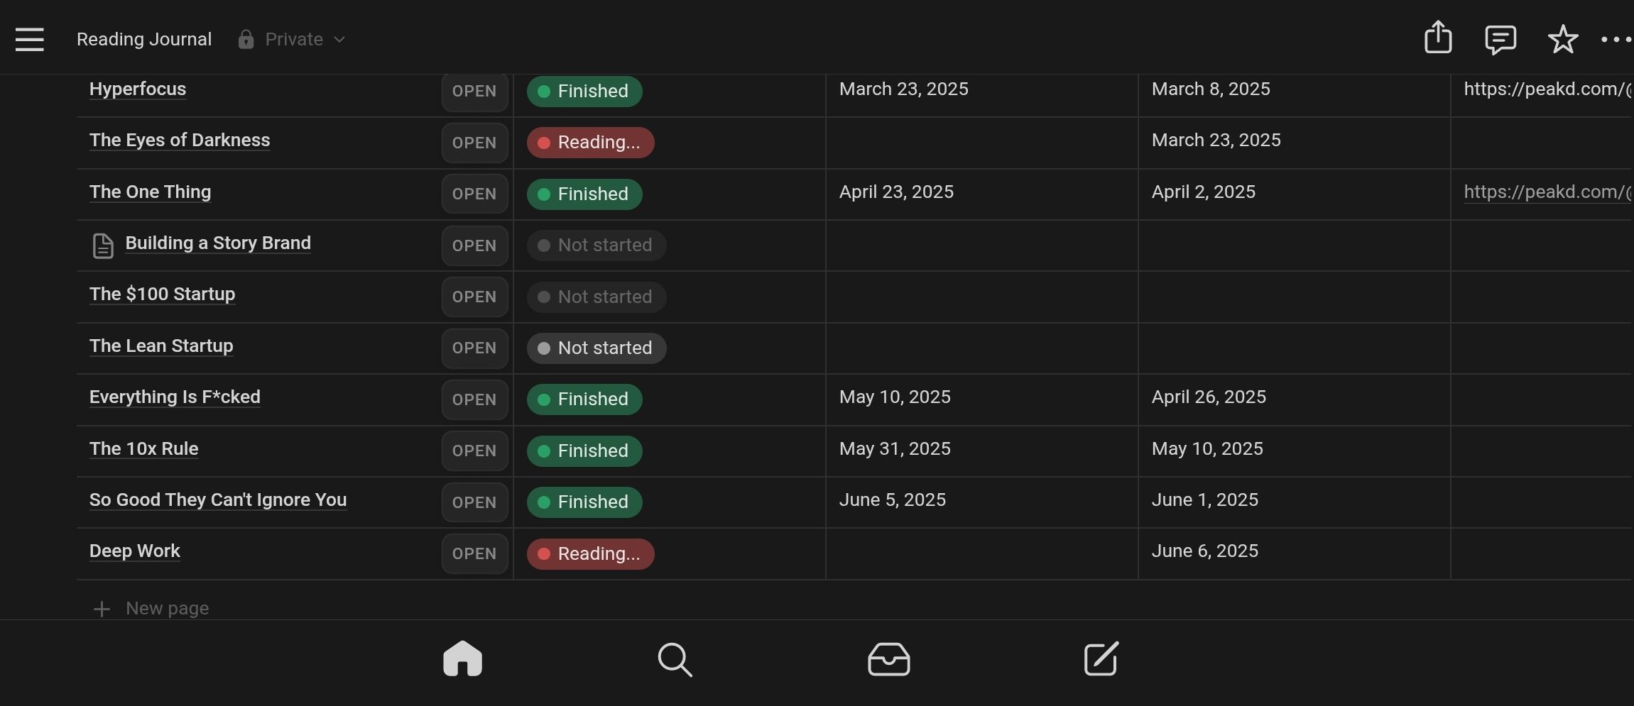Change Not started status of The $100 Startup
The width and height of the screenshot is (1634, 706).
tap(596, 297)
